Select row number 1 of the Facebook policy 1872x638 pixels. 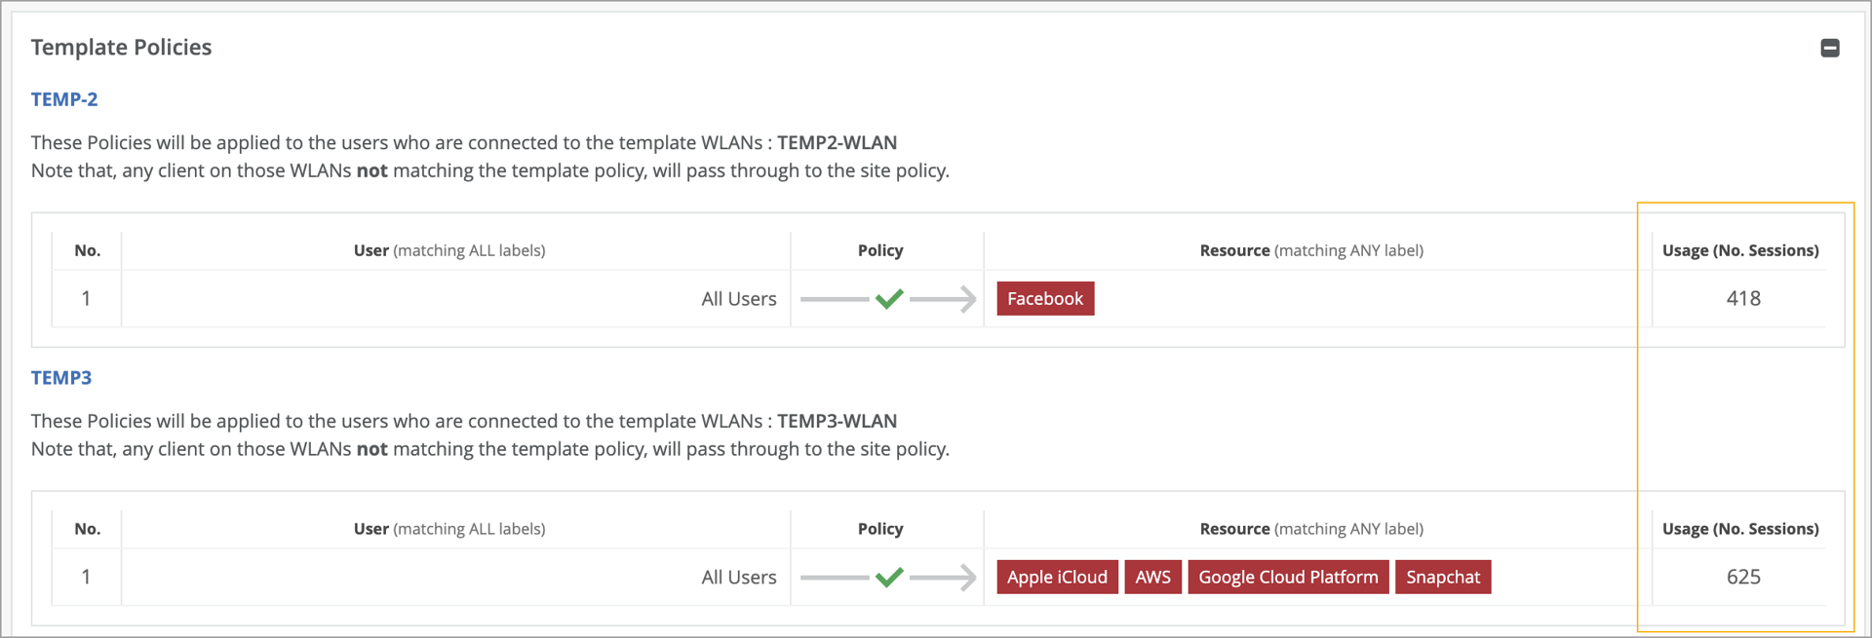pos(86,299)
